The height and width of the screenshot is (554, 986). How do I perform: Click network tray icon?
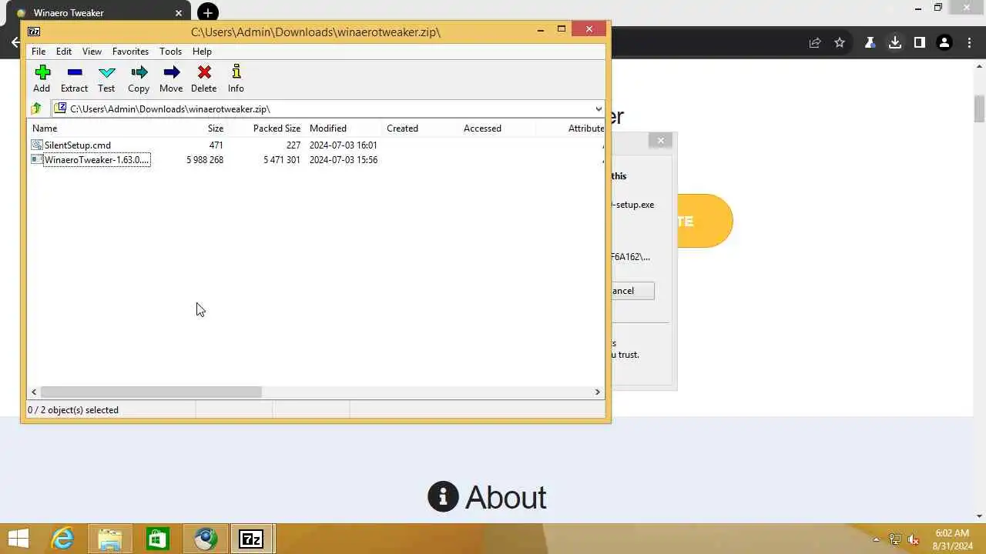(895, 539)
